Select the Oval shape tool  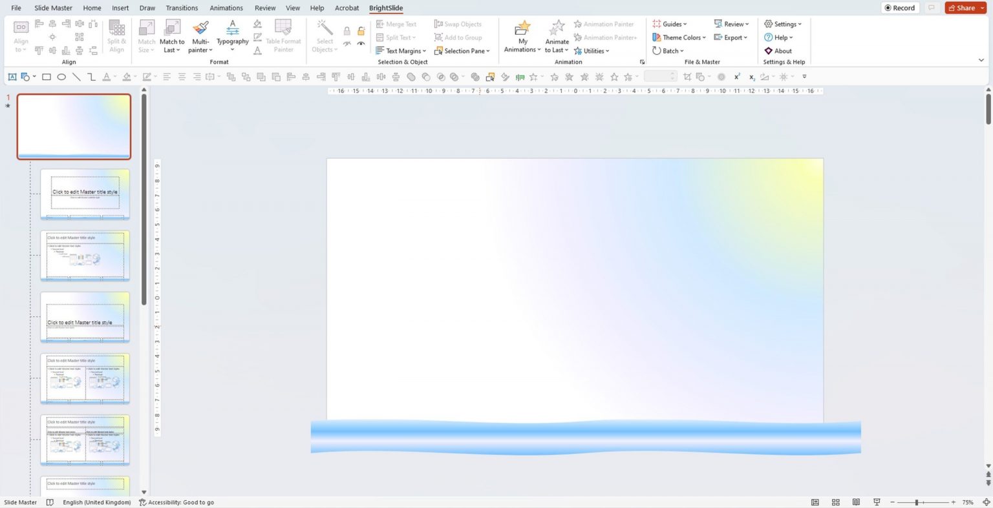[61, 77]
